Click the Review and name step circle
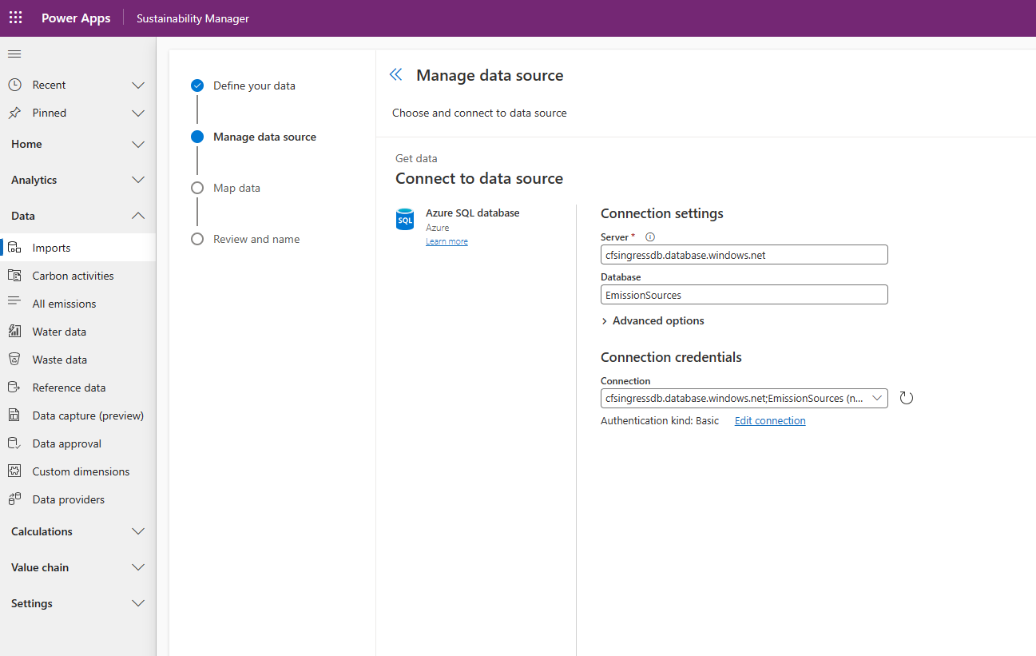 click(197, 239)
